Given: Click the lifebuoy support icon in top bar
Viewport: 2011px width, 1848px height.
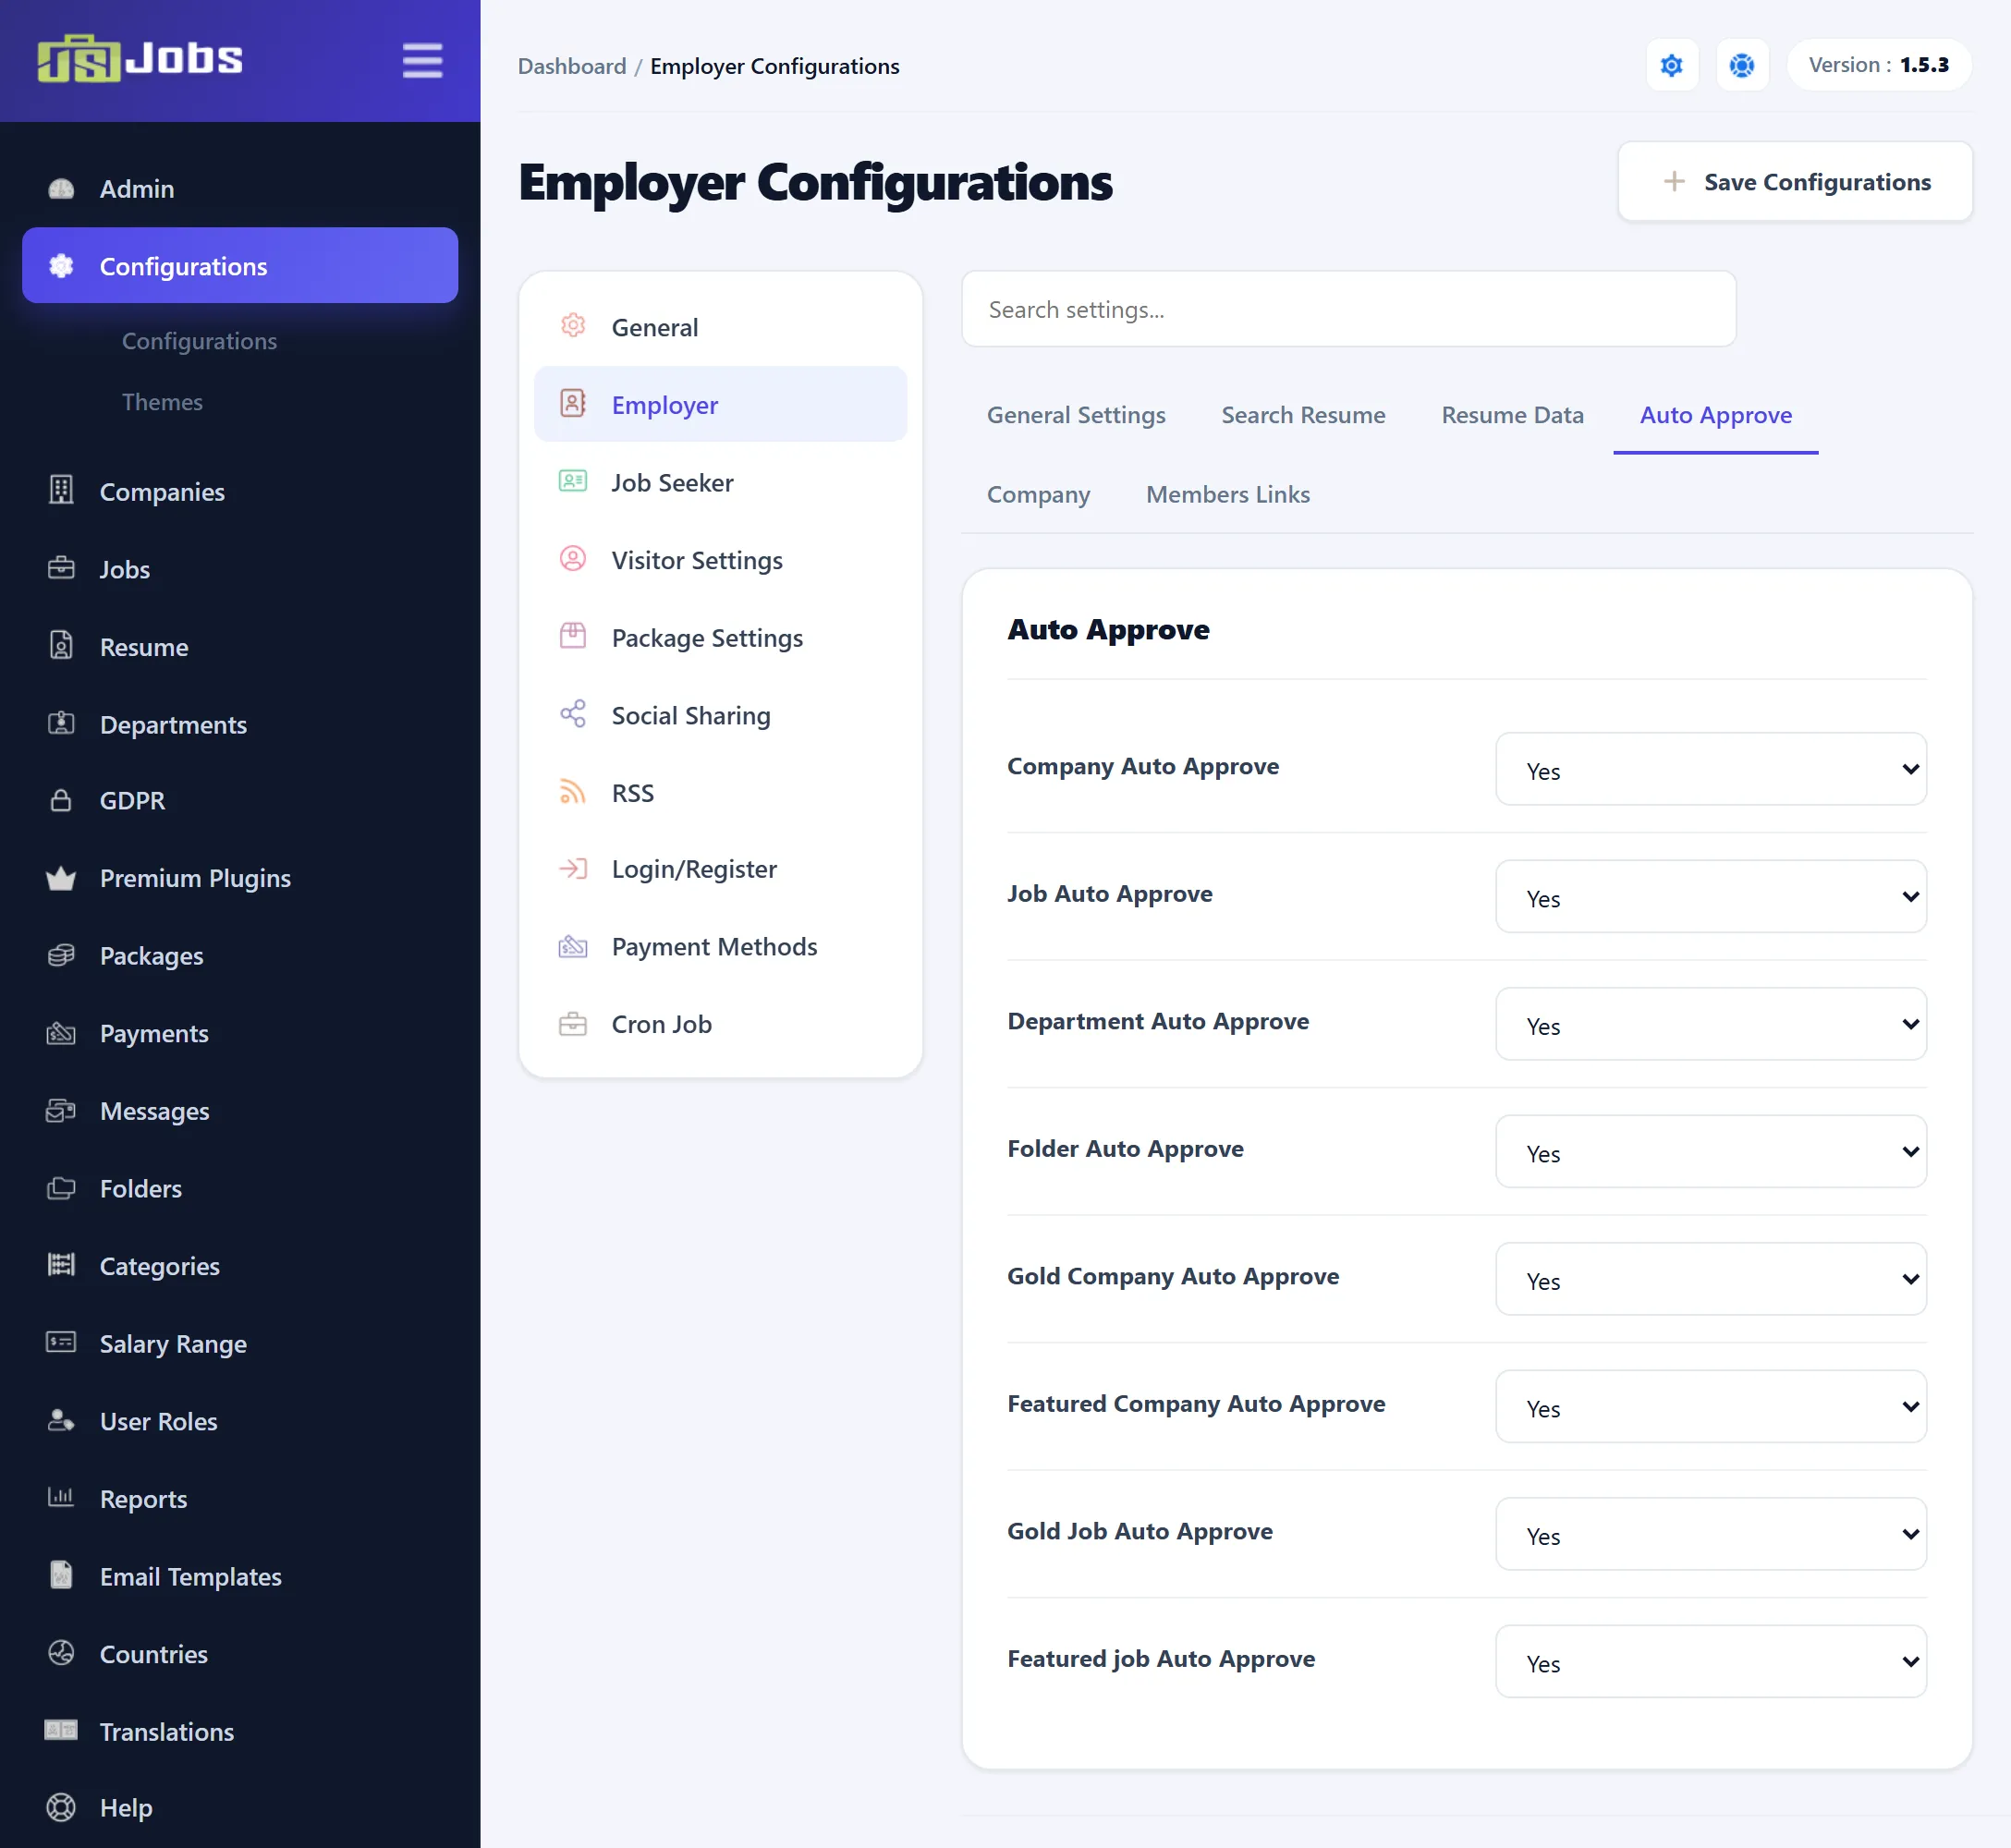Looking at the screenshot, I should [1742, 65].
